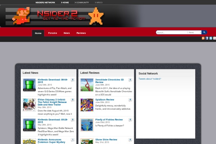Open the Splatoon Review link

(105, 100)
